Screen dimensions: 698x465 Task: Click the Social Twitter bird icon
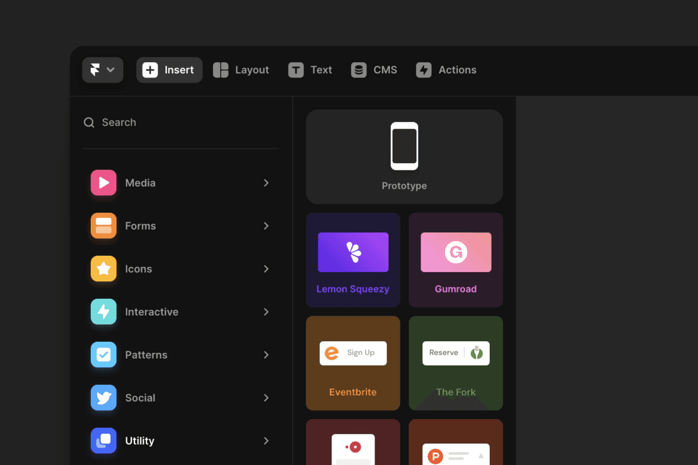pyautogui.click(x=104, y=398)
